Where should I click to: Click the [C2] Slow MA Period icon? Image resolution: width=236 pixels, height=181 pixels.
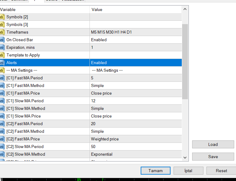coord(2,147)
